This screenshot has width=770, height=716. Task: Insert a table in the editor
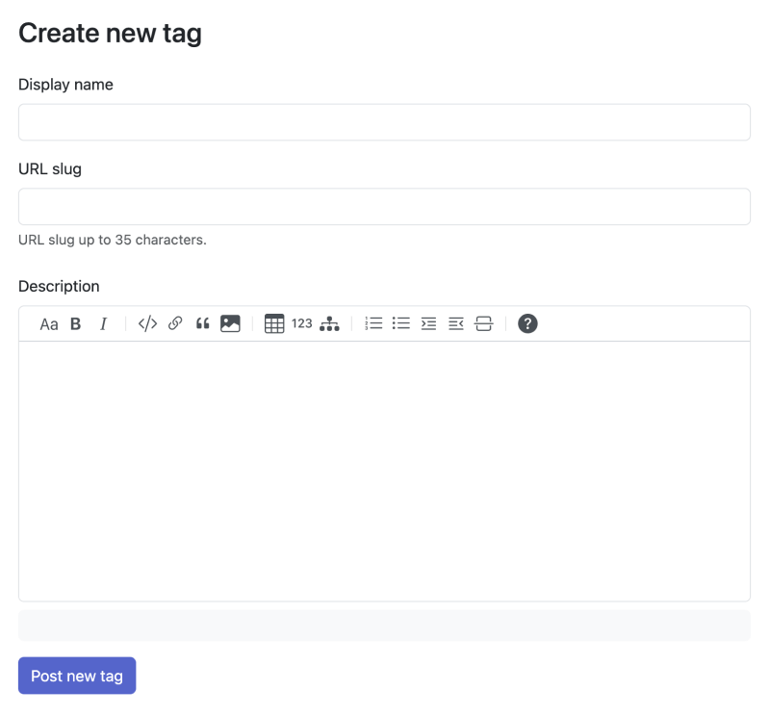pyautogui.click(x=274, y=324)
